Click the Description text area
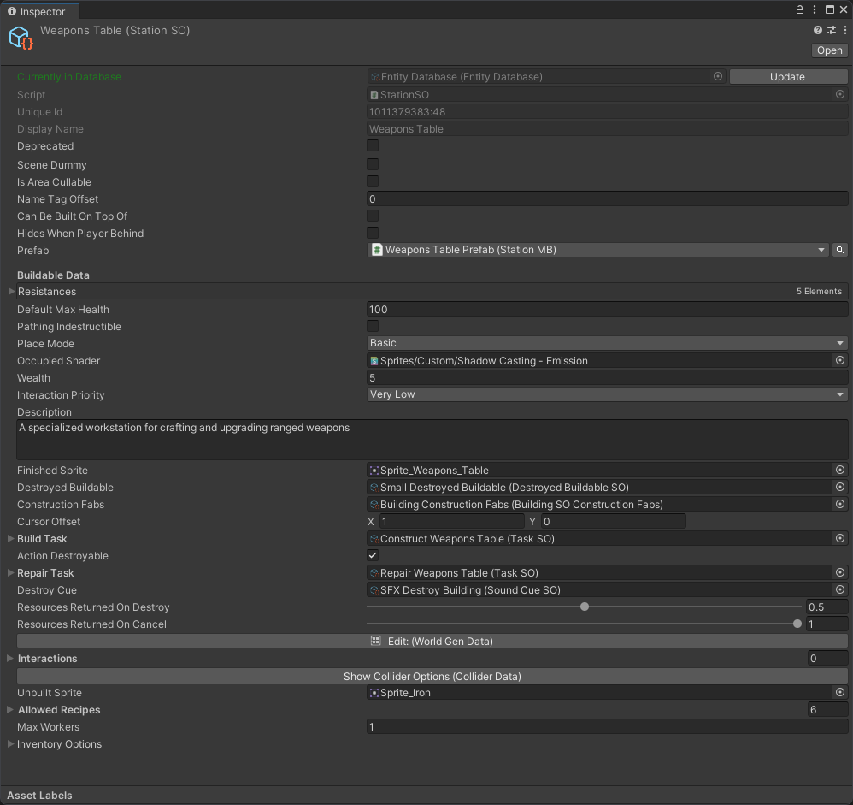Image resolution: width=853 pixels, height=805 pixels. (x=432, y=440)
